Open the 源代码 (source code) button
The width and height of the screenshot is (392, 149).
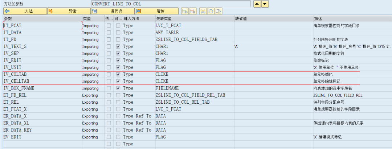click(113, 11)
